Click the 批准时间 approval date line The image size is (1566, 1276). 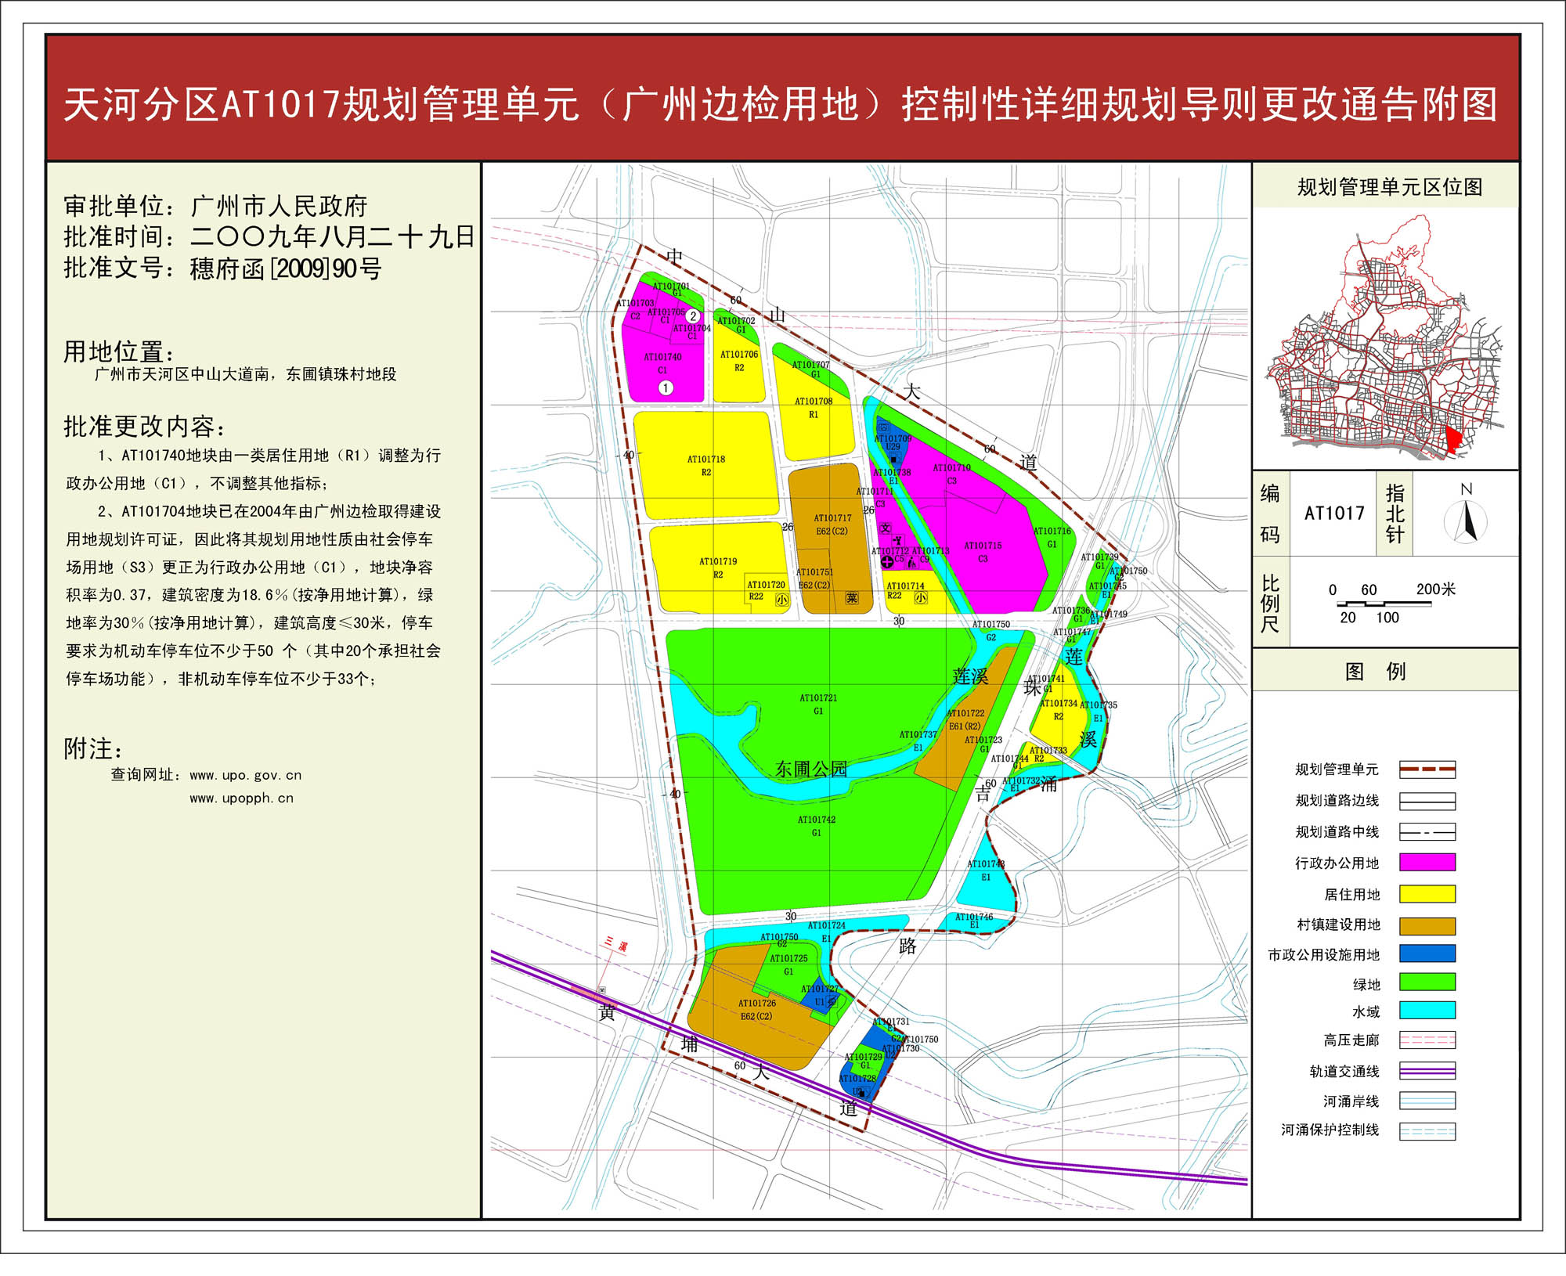point(269,237)
